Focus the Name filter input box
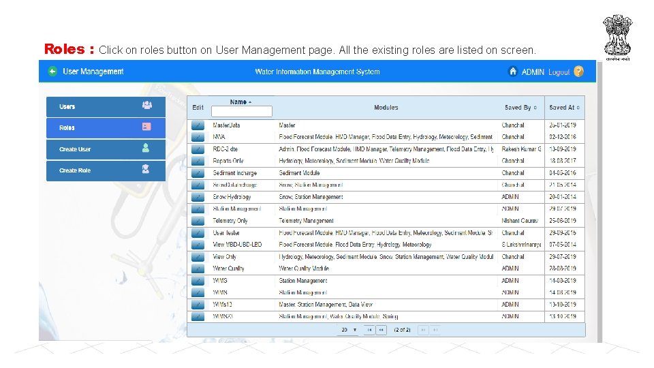This screenshot has width=654, height=368. coord(241,111)
